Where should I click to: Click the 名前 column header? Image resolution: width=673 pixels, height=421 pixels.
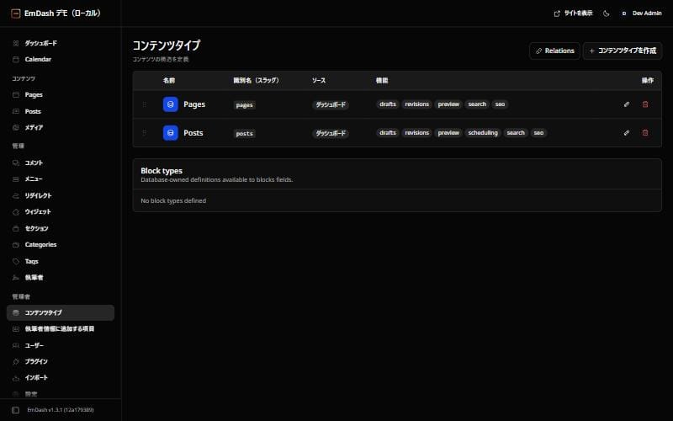pyautogui.click(x=169, y=80)
